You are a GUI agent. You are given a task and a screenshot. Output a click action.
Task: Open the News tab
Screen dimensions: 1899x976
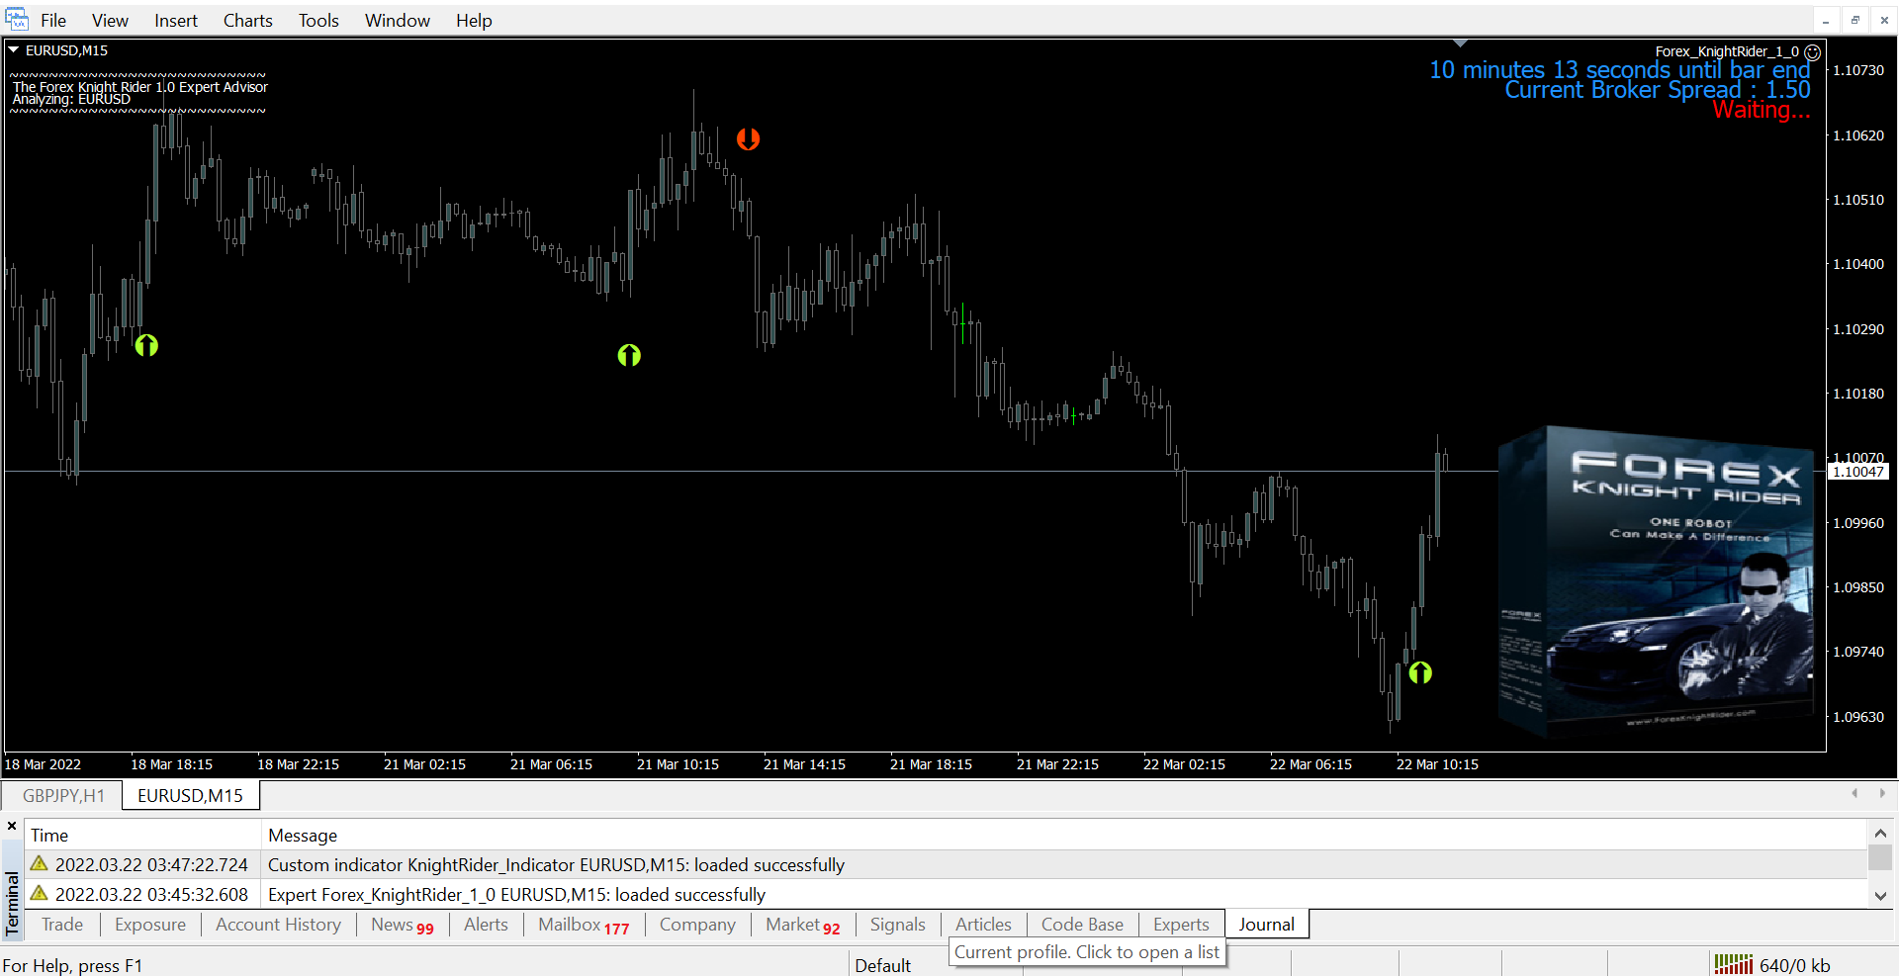click(x=403, y=925)
